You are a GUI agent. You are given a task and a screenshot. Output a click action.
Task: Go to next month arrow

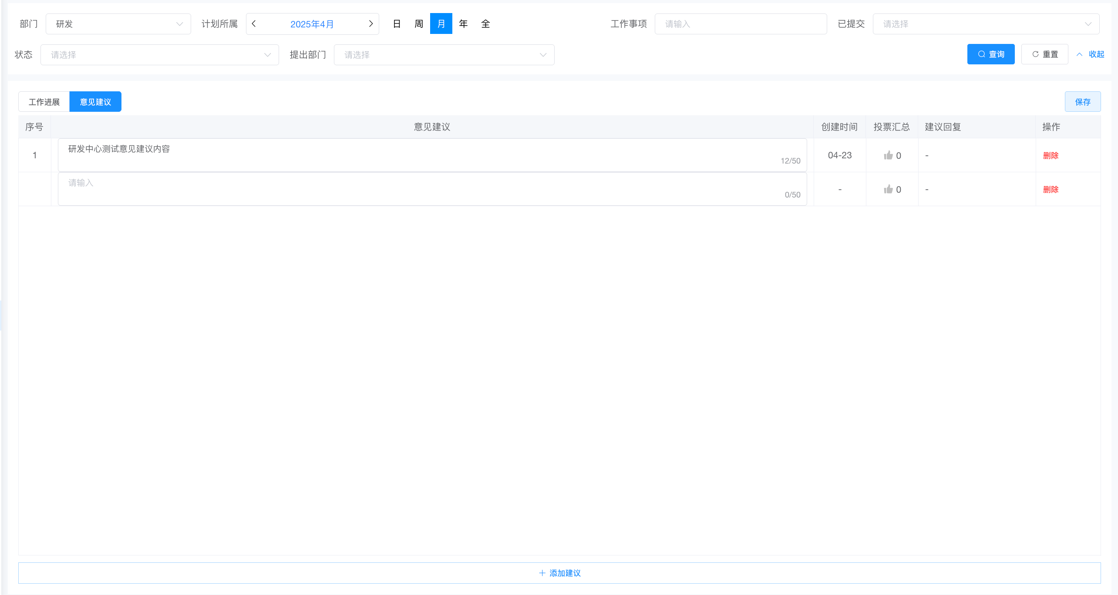370,24
